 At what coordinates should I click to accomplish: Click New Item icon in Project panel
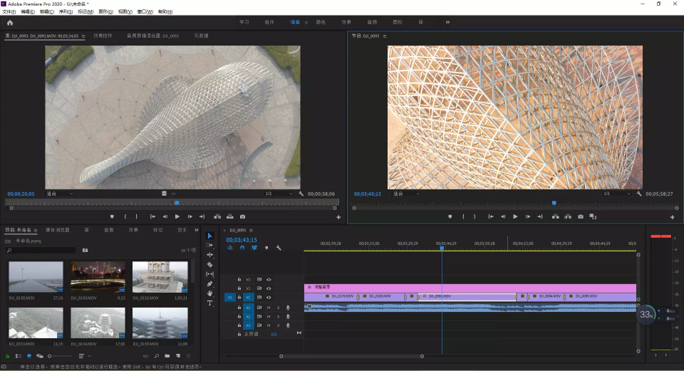coord(178,356)
